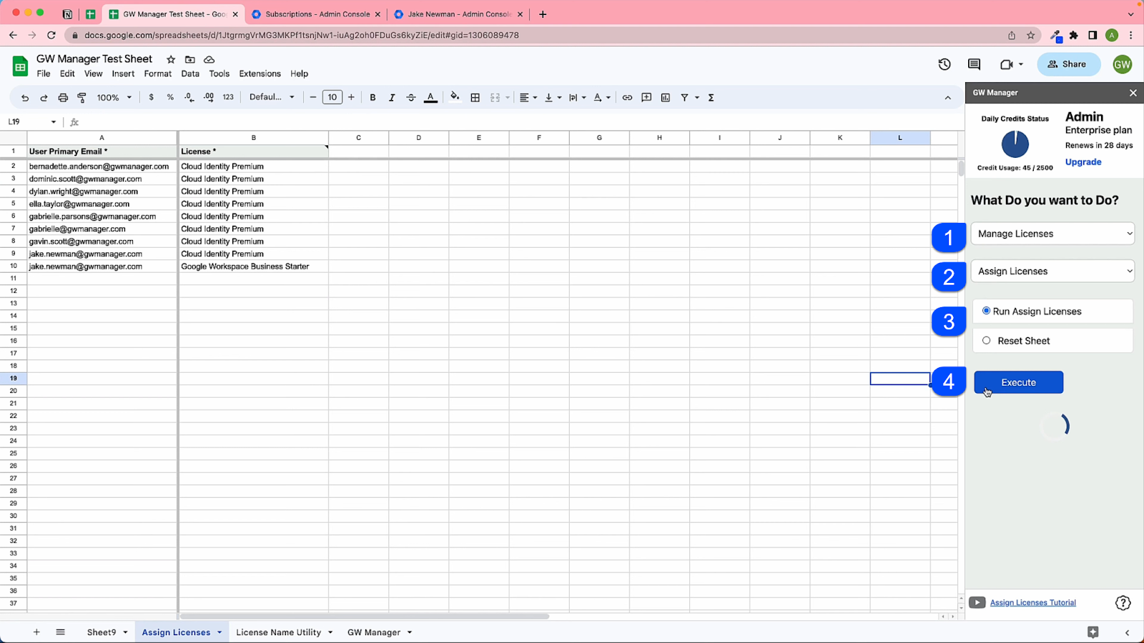Open the Extensions menu
The height and width of the screenshot is (643, 1144).
click(x=260, y=74)
